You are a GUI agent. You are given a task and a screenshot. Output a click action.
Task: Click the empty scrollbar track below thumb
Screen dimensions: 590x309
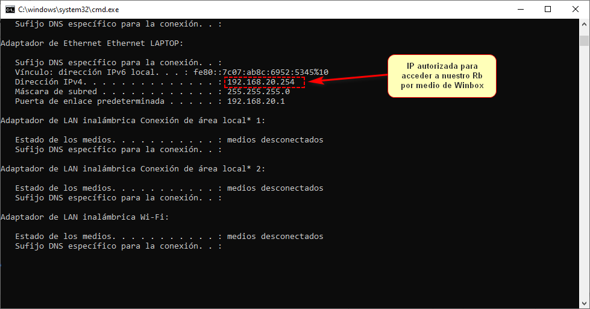tap(584, 181)
